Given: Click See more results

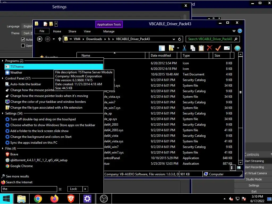Looking at the screenshot, I should pos(18,176).
